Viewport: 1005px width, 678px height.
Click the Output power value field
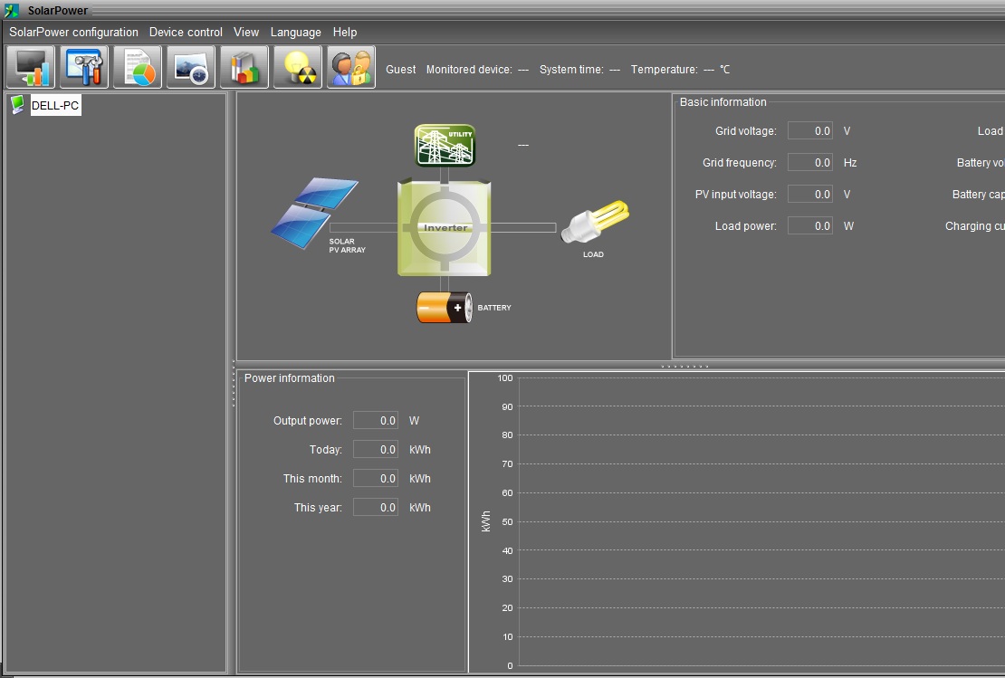pyautogui.click(x=375, y=421)
